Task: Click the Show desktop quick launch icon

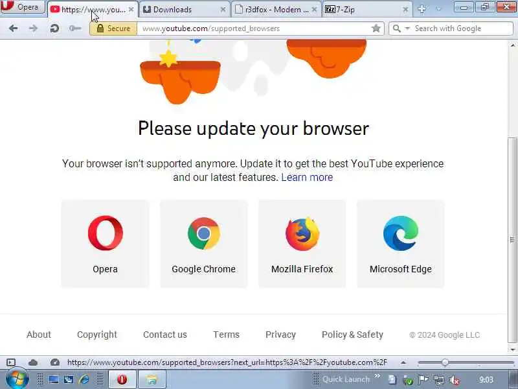Action: [53, 379]
